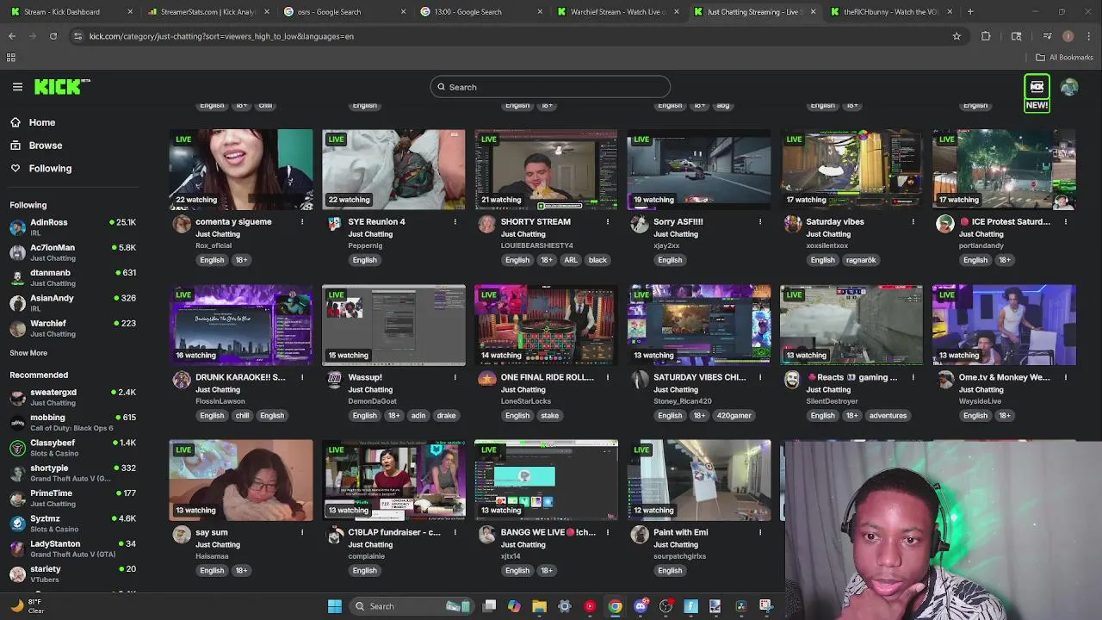Viewport: 1102px width, 620px height.
Task: Open AsianAndy avatar in sidebar
Action: coord(17,303)
